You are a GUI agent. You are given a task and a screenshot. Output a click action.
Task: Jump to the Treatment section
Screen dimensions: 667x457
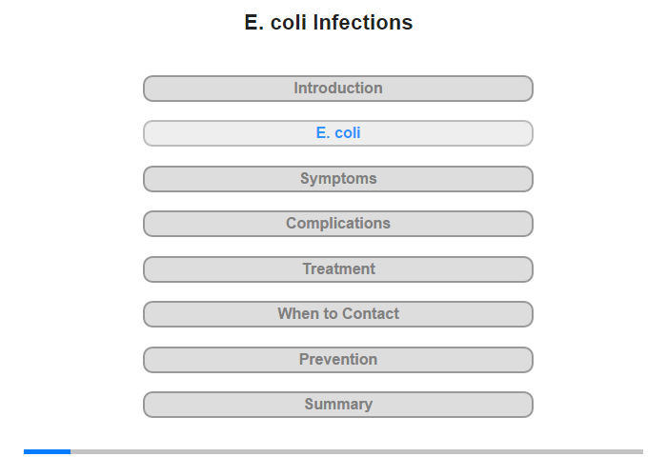click(337, 269)
